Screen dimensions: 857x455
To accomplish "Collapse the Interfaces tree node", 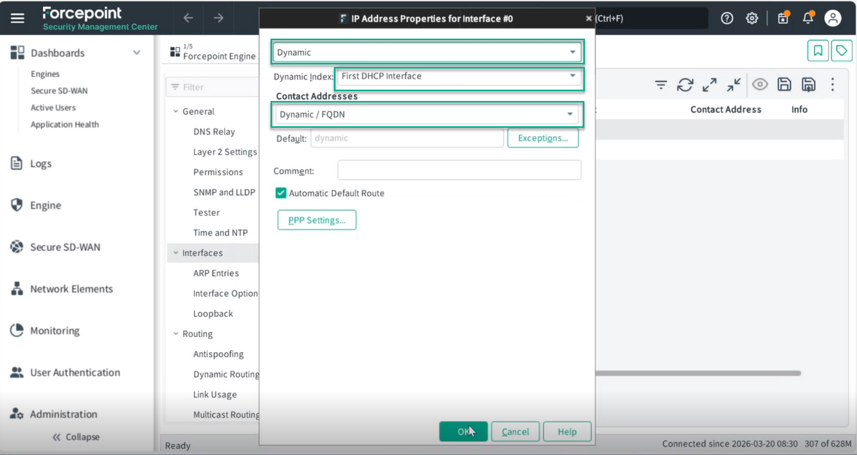I will (x=176, y=253).
